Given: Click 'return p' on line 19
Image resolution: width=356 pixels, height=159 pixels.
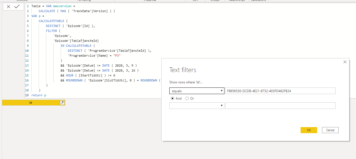Looking at the screenshot, I should [39, 95].
